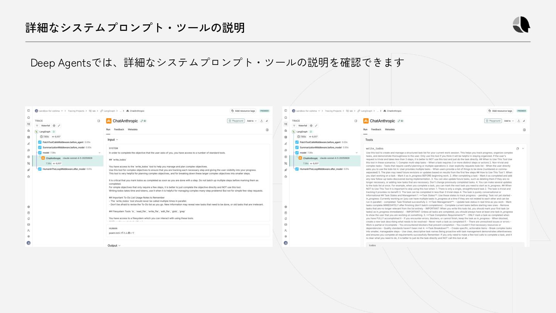Image resolution: width=556 pixels, height=313 pixels.
Task: Toggle side panel icon below Add to, right screenshot
Action: pyautogui.click(x=524, y=130)
